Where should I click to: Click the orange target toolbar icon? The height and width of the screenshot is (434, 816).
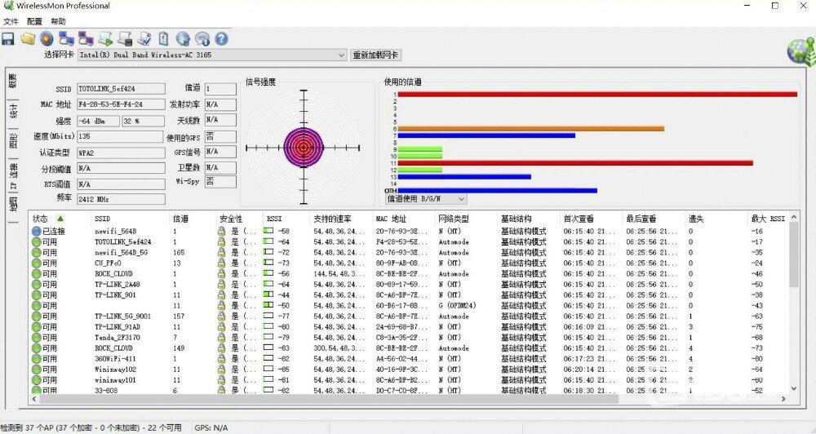pos(47,38)
